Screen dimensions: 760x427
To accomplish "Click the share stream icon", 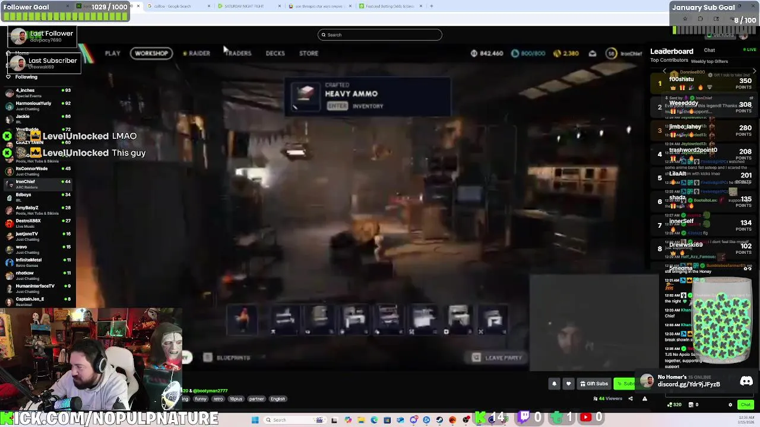I will click(x=631, y=399).
